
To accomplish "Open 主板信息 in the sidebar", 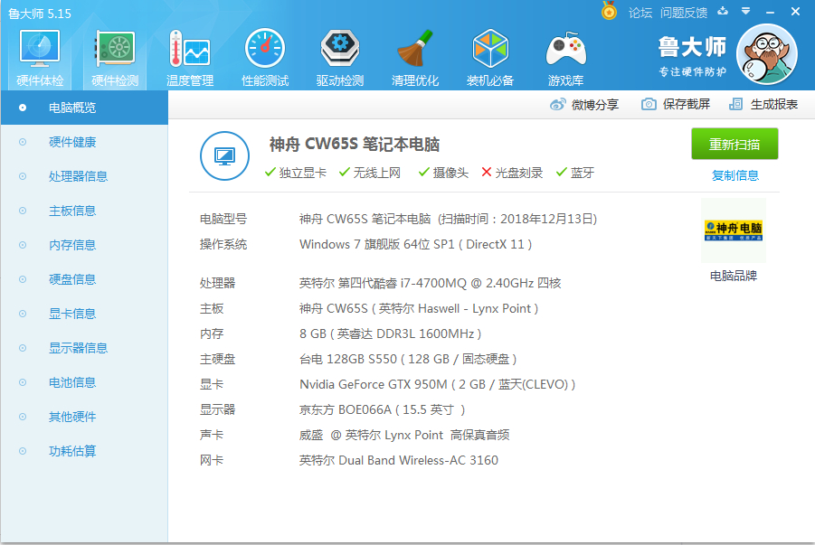I will (x=84, y=211).
